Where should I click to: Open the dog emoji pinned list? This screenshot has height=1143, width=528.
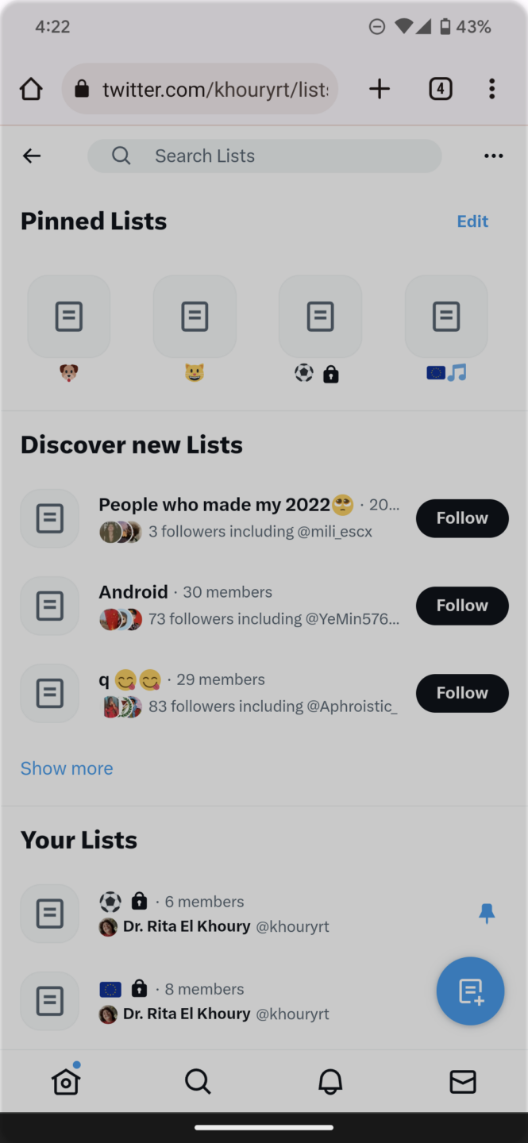68,316
